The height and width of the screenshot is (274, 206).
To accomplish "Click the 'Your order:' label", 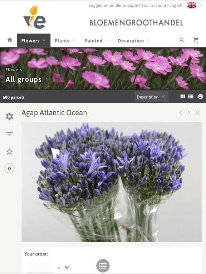I will [x=36, y=254].
